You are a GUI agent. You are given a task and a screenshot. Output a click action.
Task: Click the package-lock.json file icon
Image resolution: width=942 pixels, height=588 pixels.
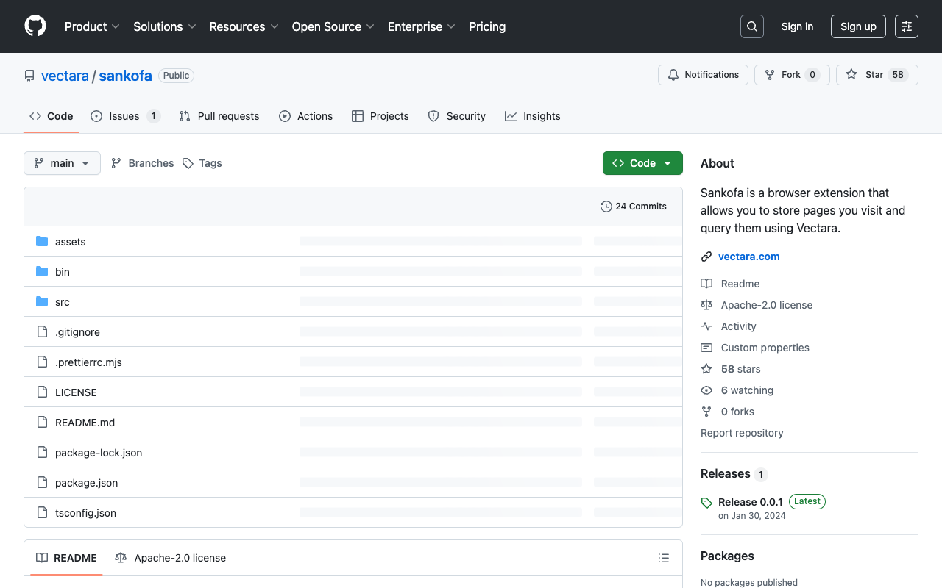click(x=42, y=453)
